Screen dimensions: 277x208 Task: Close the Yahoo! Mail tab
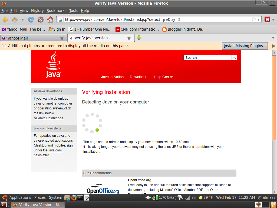[62, 38]
